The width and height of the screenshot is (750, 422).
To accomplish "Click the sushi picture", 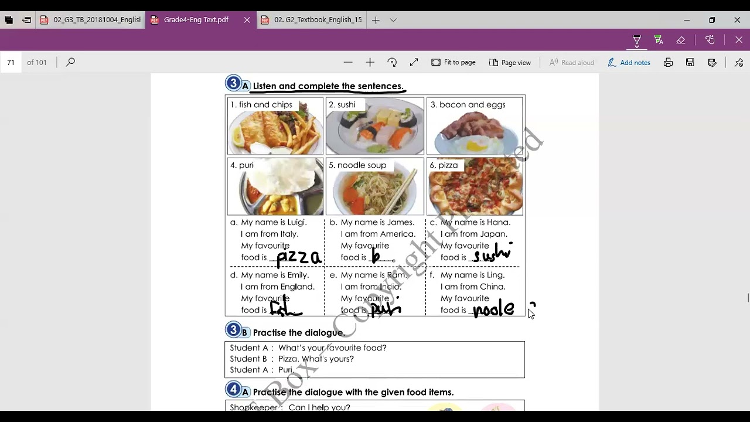I will (x=375, y=126).
